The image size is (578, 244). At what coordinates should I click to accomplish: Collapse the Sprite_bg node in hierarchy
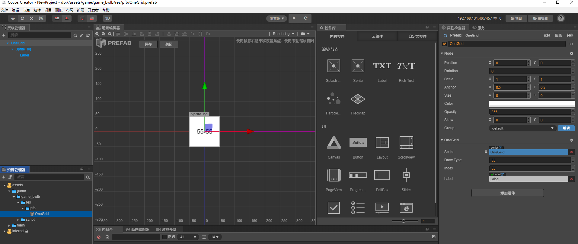(12, 49)
